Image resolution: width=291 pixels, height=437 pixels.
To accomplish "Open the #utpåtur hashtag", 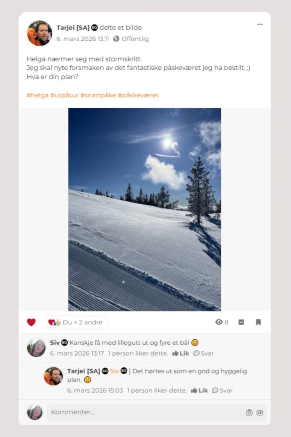I will pos(64,95).
